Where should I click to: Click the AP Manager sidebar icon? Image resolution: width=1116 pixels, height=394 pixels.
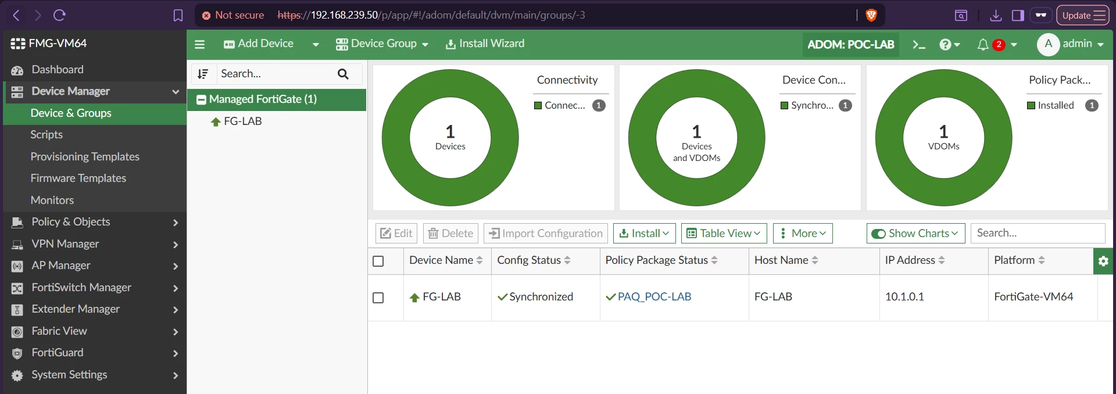(x=17, y=266)
